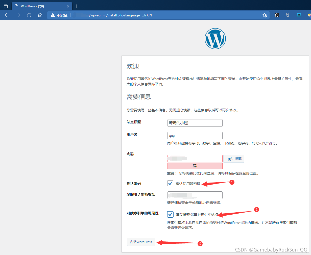Viewport: 311px width, 255px height.
Task: Click the 欢迎 heading
Action: pyautogui.click(x=133, y=66)
